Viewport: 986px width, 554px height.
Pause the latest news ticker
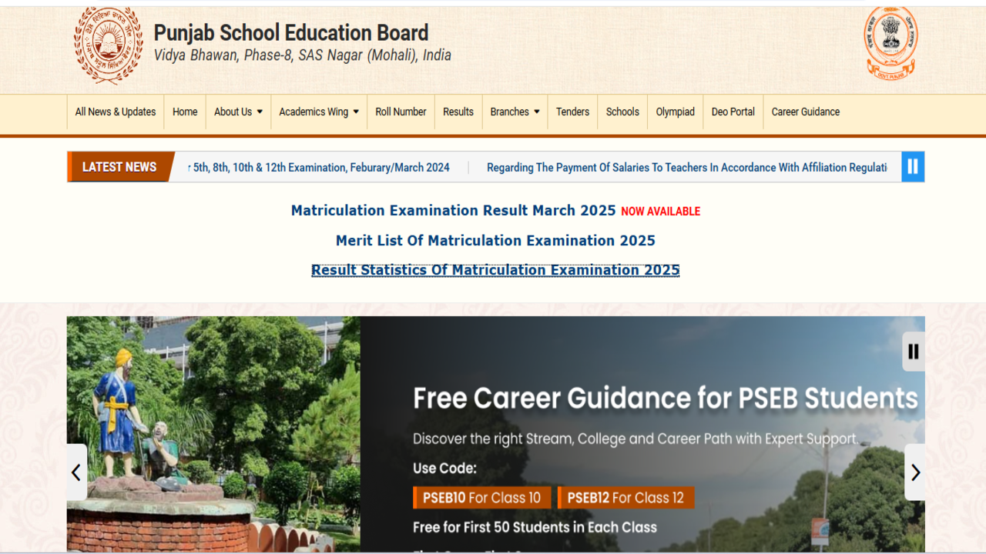pyautogui.click(x=913, y=166)
